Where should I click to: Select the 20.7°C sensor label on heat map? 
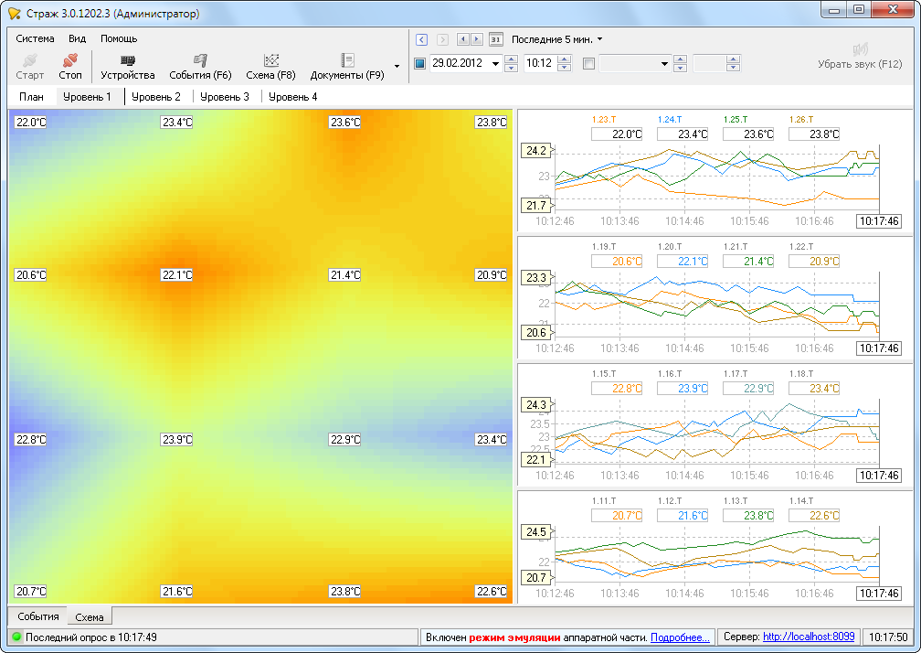(30, 592)
